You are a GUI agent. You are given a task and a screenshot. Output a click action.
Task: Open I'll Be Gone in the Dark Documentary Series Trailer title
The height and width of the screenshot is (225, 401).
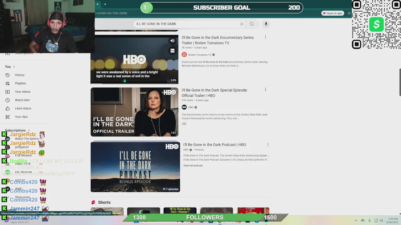[x=218, y=40]
